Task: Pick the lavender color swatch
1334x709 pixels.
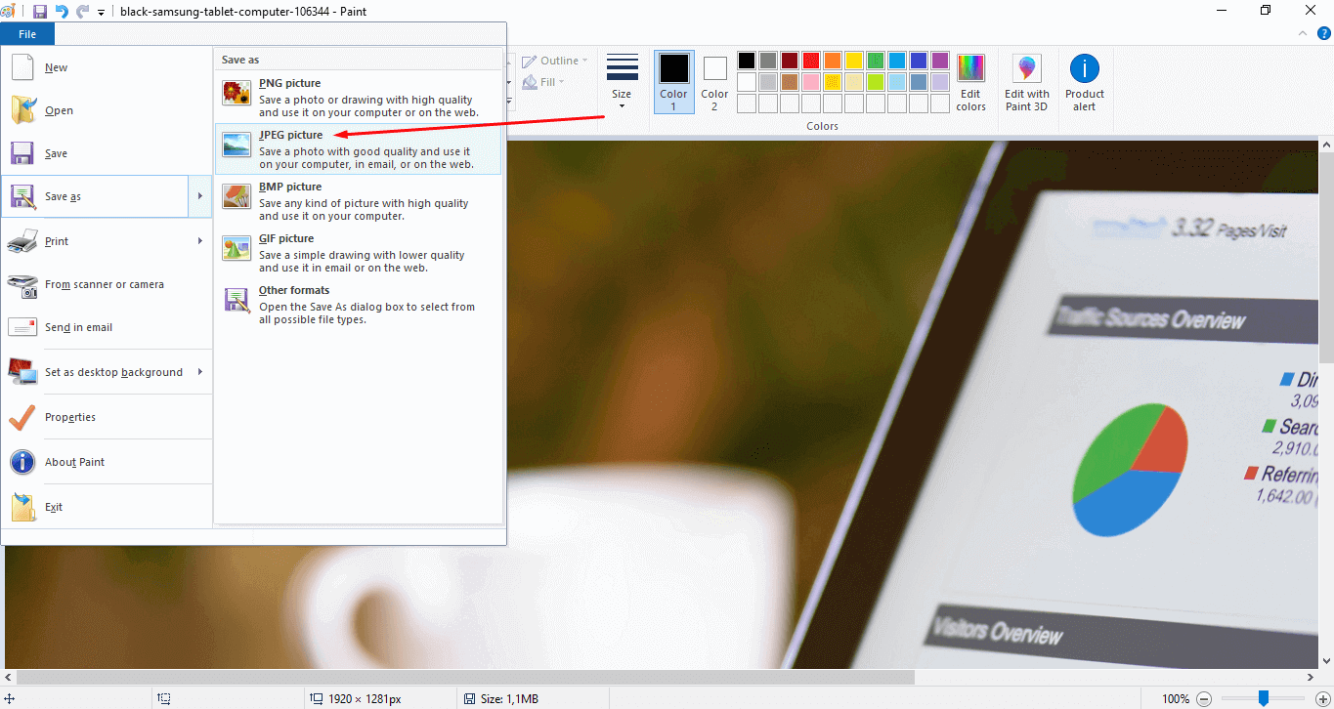Action: (x=940, y=82)
